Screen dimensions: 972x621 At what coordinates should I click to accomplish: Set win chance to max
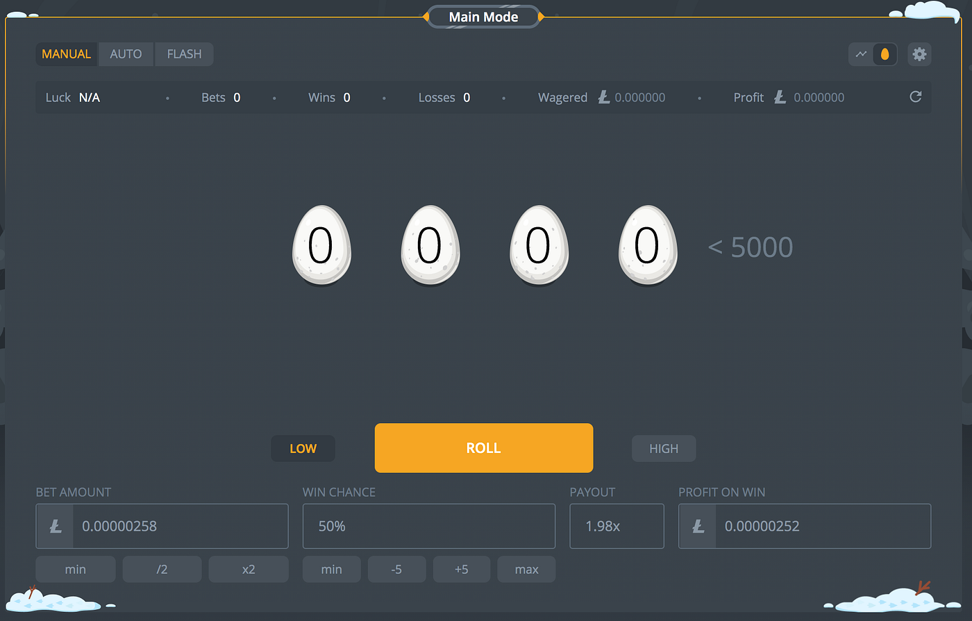click(526, 569)
